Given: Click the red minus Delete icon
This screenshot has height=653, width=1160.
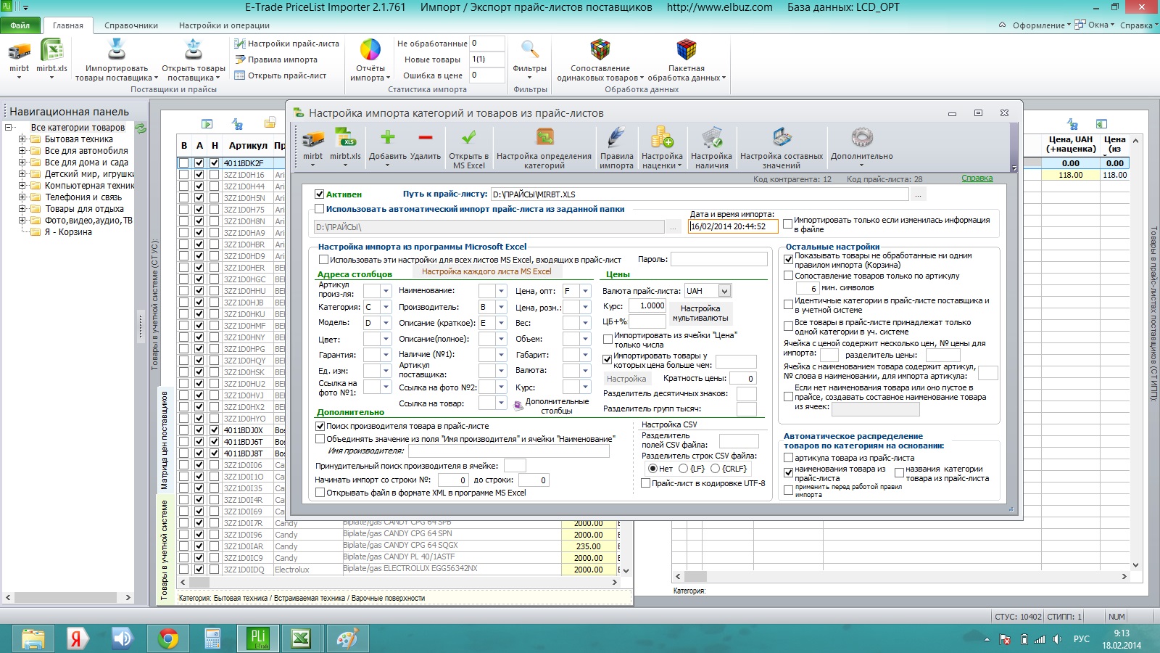Looking at the screenshot, I should pos(426,137).
